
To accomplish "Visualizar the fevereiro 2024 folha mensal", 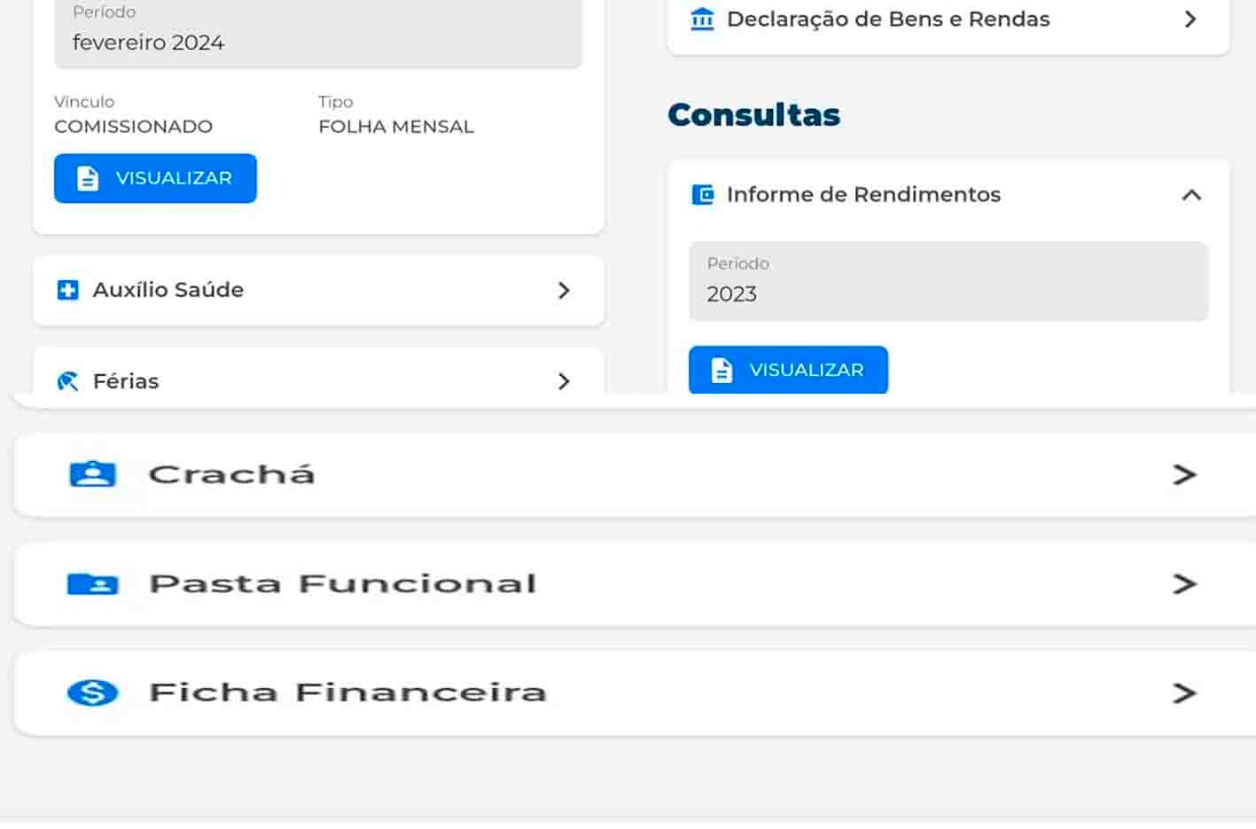I will pos(155,178).
